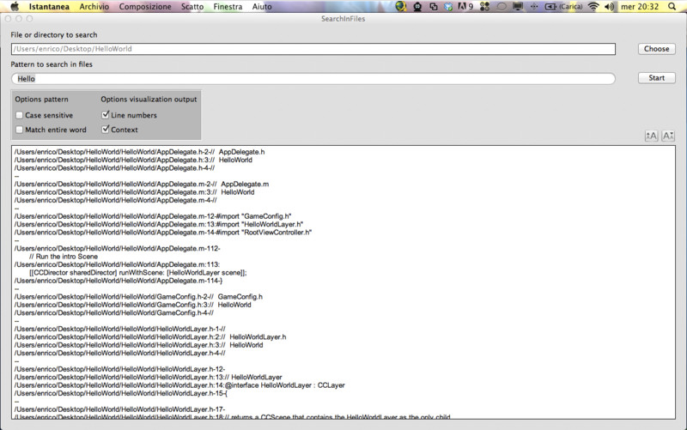Open the Finestra menu
Image resolution: width=687 pixels, height=430 pixels.
click(228, 6)
